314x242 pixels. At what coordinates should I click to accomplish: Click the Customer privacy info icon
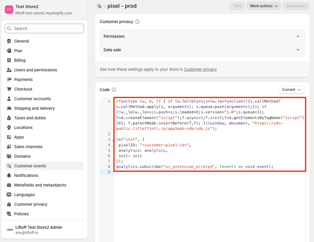click(x=137, y=22)
